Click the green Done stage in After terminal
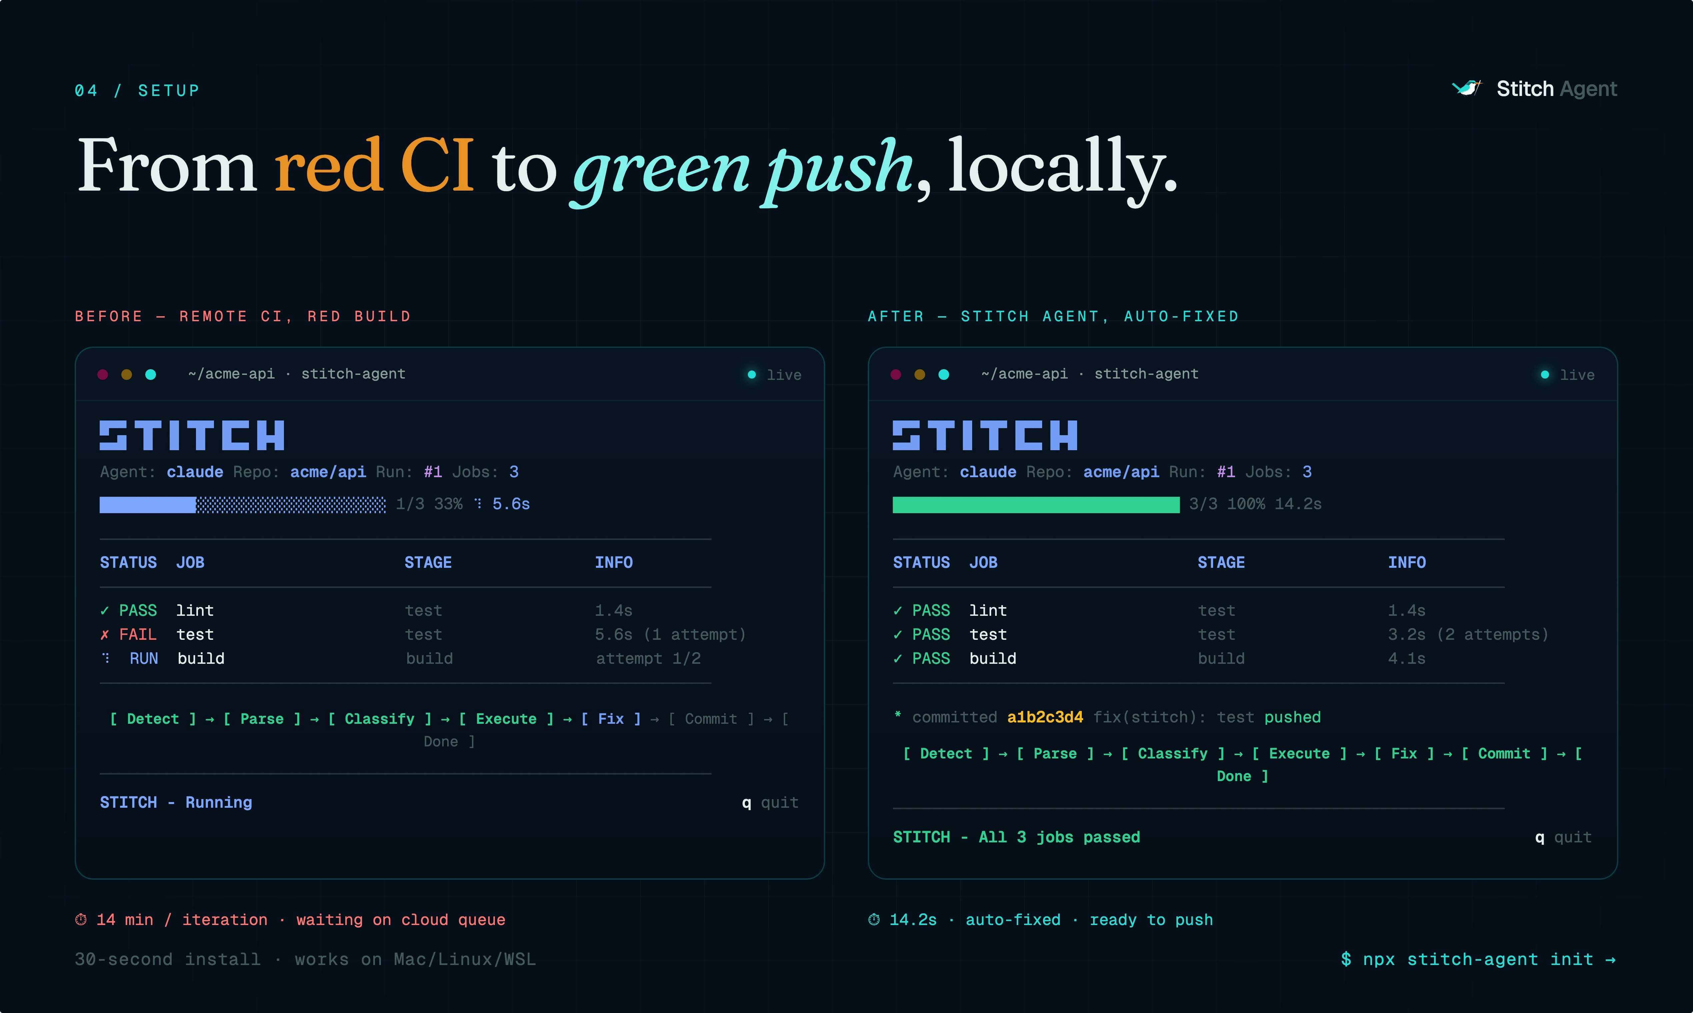 tap(1242, 776)
